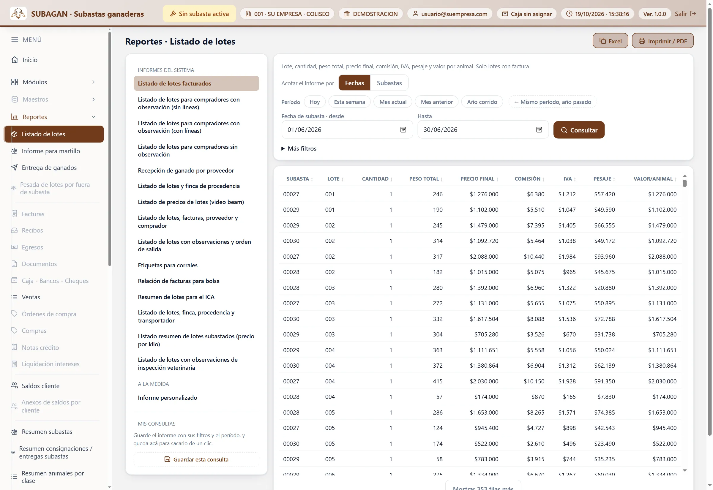The width and height of the screenshot is (713, 490).
Task: Click the Entrega de ganados send icon
Action: (x=15, y=167)
